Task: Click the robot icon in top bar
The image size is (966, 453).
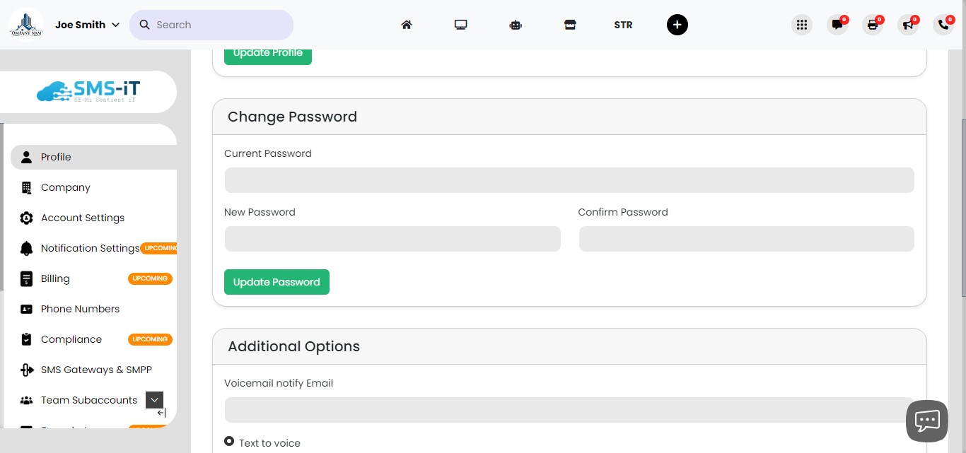Action: click(516, 25)
